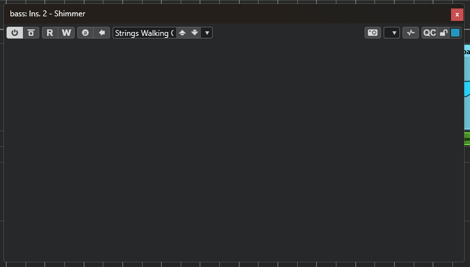
Task: Enable Read automation (R) button
Action: [50, 33]
